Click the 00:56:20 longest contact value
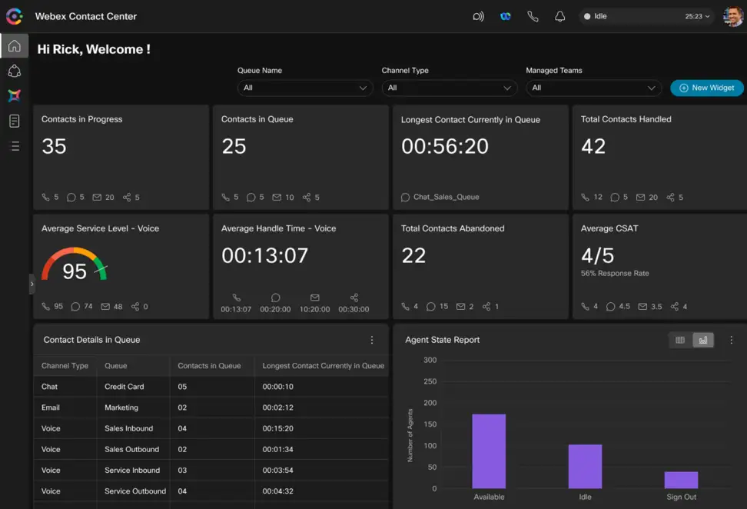 point(445,146)
